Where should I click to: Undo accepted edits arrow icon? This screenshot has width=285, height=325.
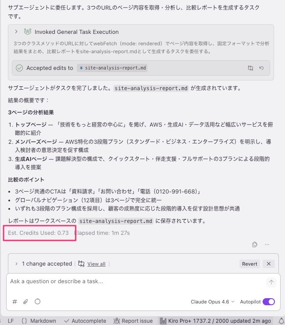click(261, 68)
